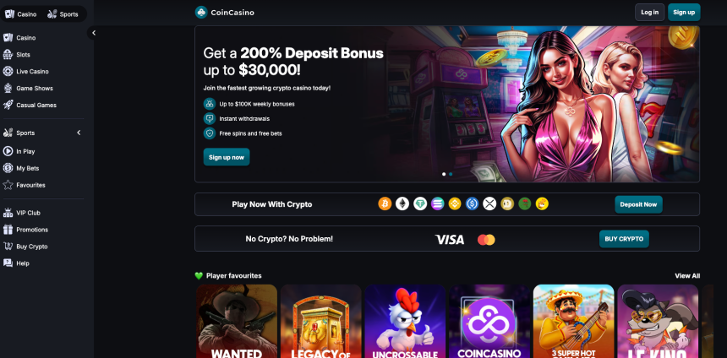
Task: Click the Sign up now button
Action: (227, 157)
